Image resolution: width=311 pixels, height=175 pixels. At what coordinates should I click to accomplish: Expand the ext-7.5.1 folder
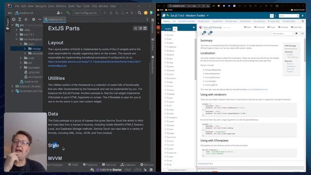click(x=17, y=35)
